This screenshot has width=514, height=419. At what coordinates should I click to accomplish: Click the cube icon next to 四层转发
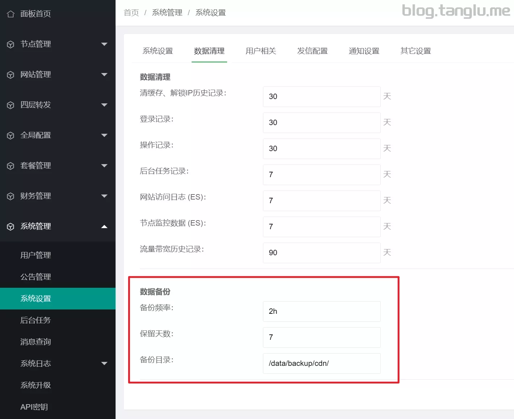click(11, 105)
